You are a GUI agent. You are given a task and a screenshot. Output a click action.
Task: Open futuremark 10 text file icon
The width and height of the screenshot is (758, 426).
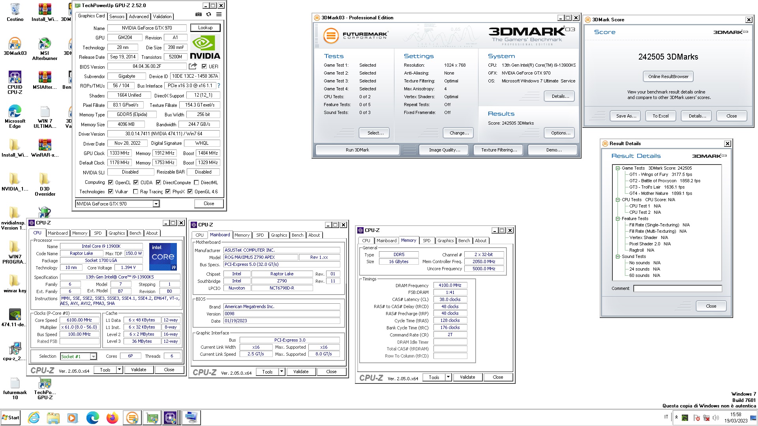(x=15, y=389)
